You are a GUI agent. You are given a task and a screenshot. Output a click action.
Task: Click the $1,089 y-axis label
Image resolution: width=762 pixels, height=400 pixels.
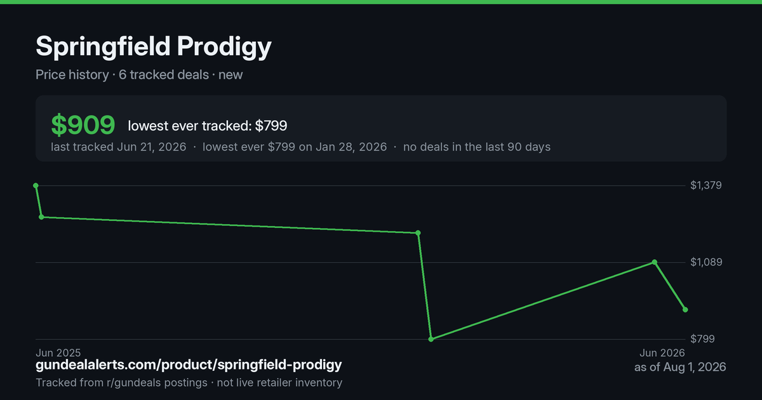click(706, 262)
